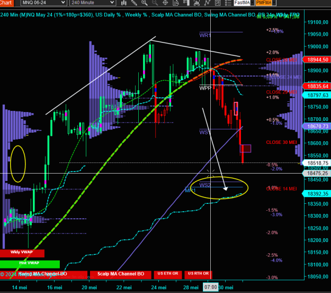331x293 pixels.
Task: Click the WS1 pivot label
Action: 204,132
